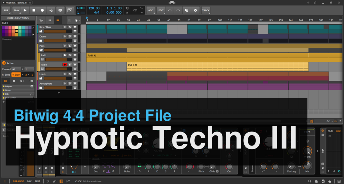The width and height of the screenshot is (344, 184).
Task: Expand the Atmosphere group folder
Action: pos(41,88)
